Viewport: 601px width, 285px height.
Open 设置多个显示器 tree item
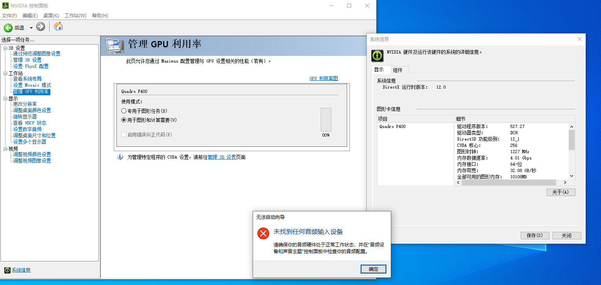coord(30,142)
